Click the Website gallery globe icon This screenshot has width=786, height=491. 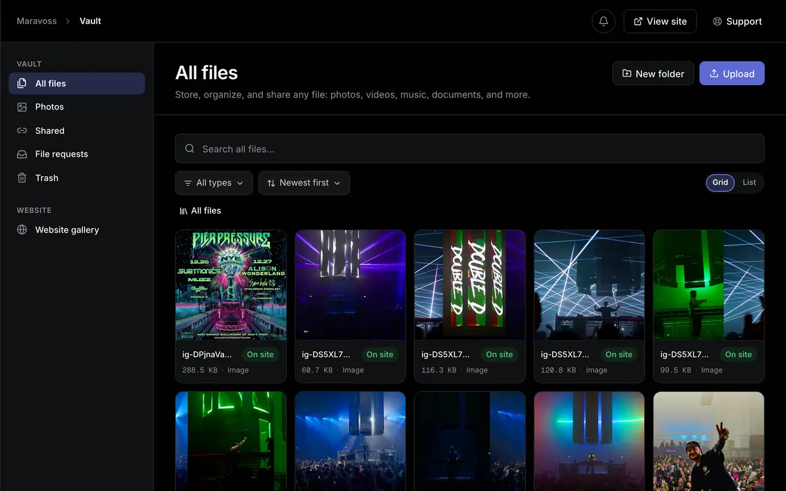22,230
